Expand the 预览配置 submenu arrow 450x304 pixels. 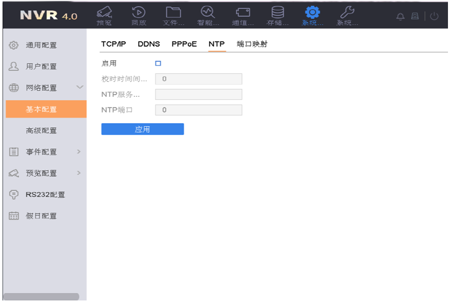click(79, 173)
